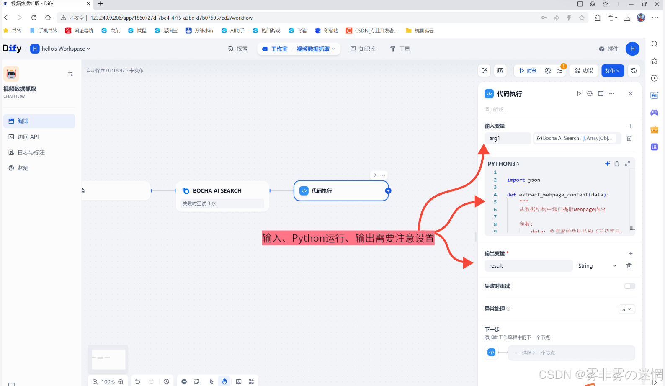Change the Bocha AI Search variable selector
The width and height of the screenshot is (665, 386).
tap(577, 138)
